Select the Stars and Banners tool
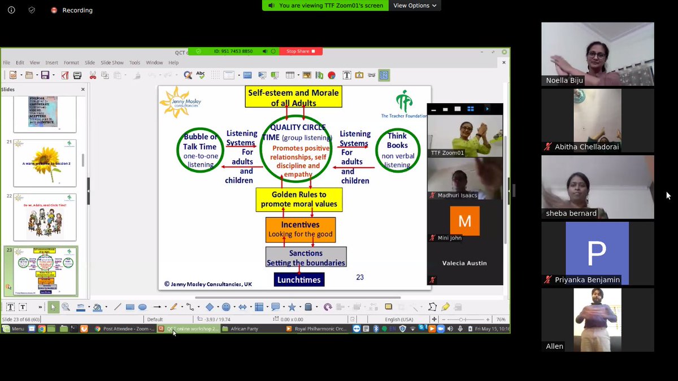678x381 pixels. point(292,307)
